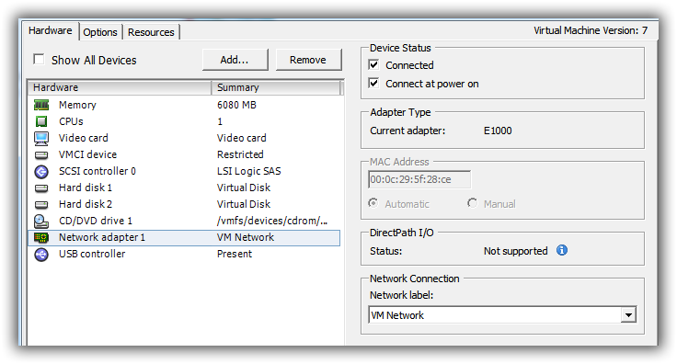Select the CD/DVD drive 1 label
This screenshot has width=677, height=364.
96,221
